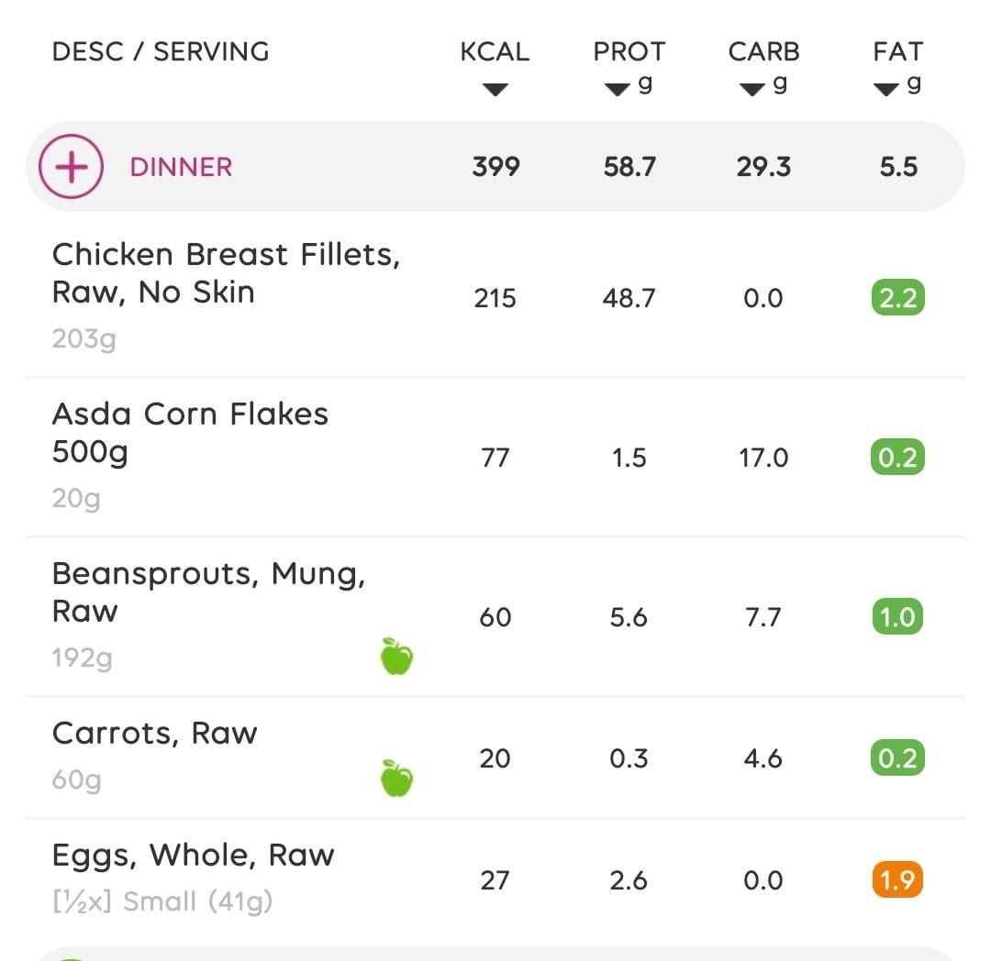Open the Beansprouts, Mung, Raw entry
This screenshot has width=991, height=961.
coord(495,617)
